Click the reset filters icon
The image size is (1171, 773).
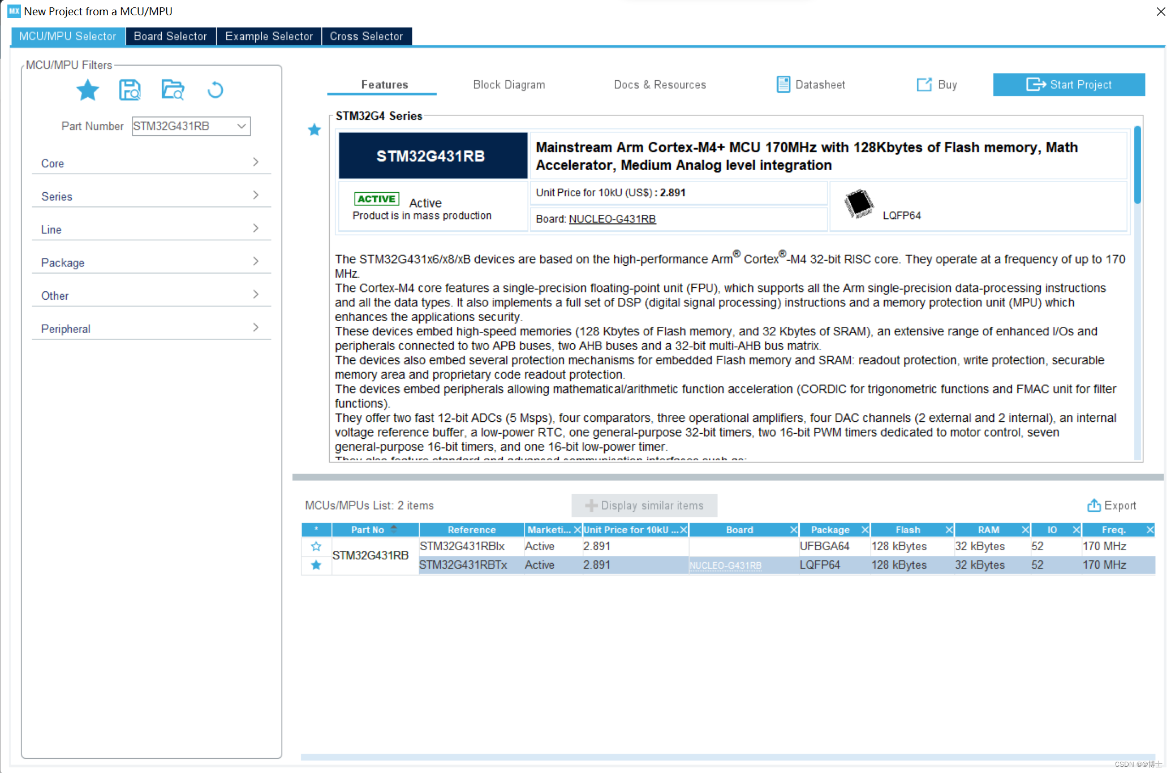215,90
